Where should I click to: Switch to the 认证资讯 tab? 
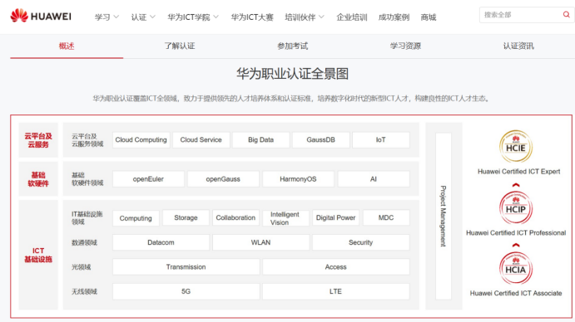point(518,46)
